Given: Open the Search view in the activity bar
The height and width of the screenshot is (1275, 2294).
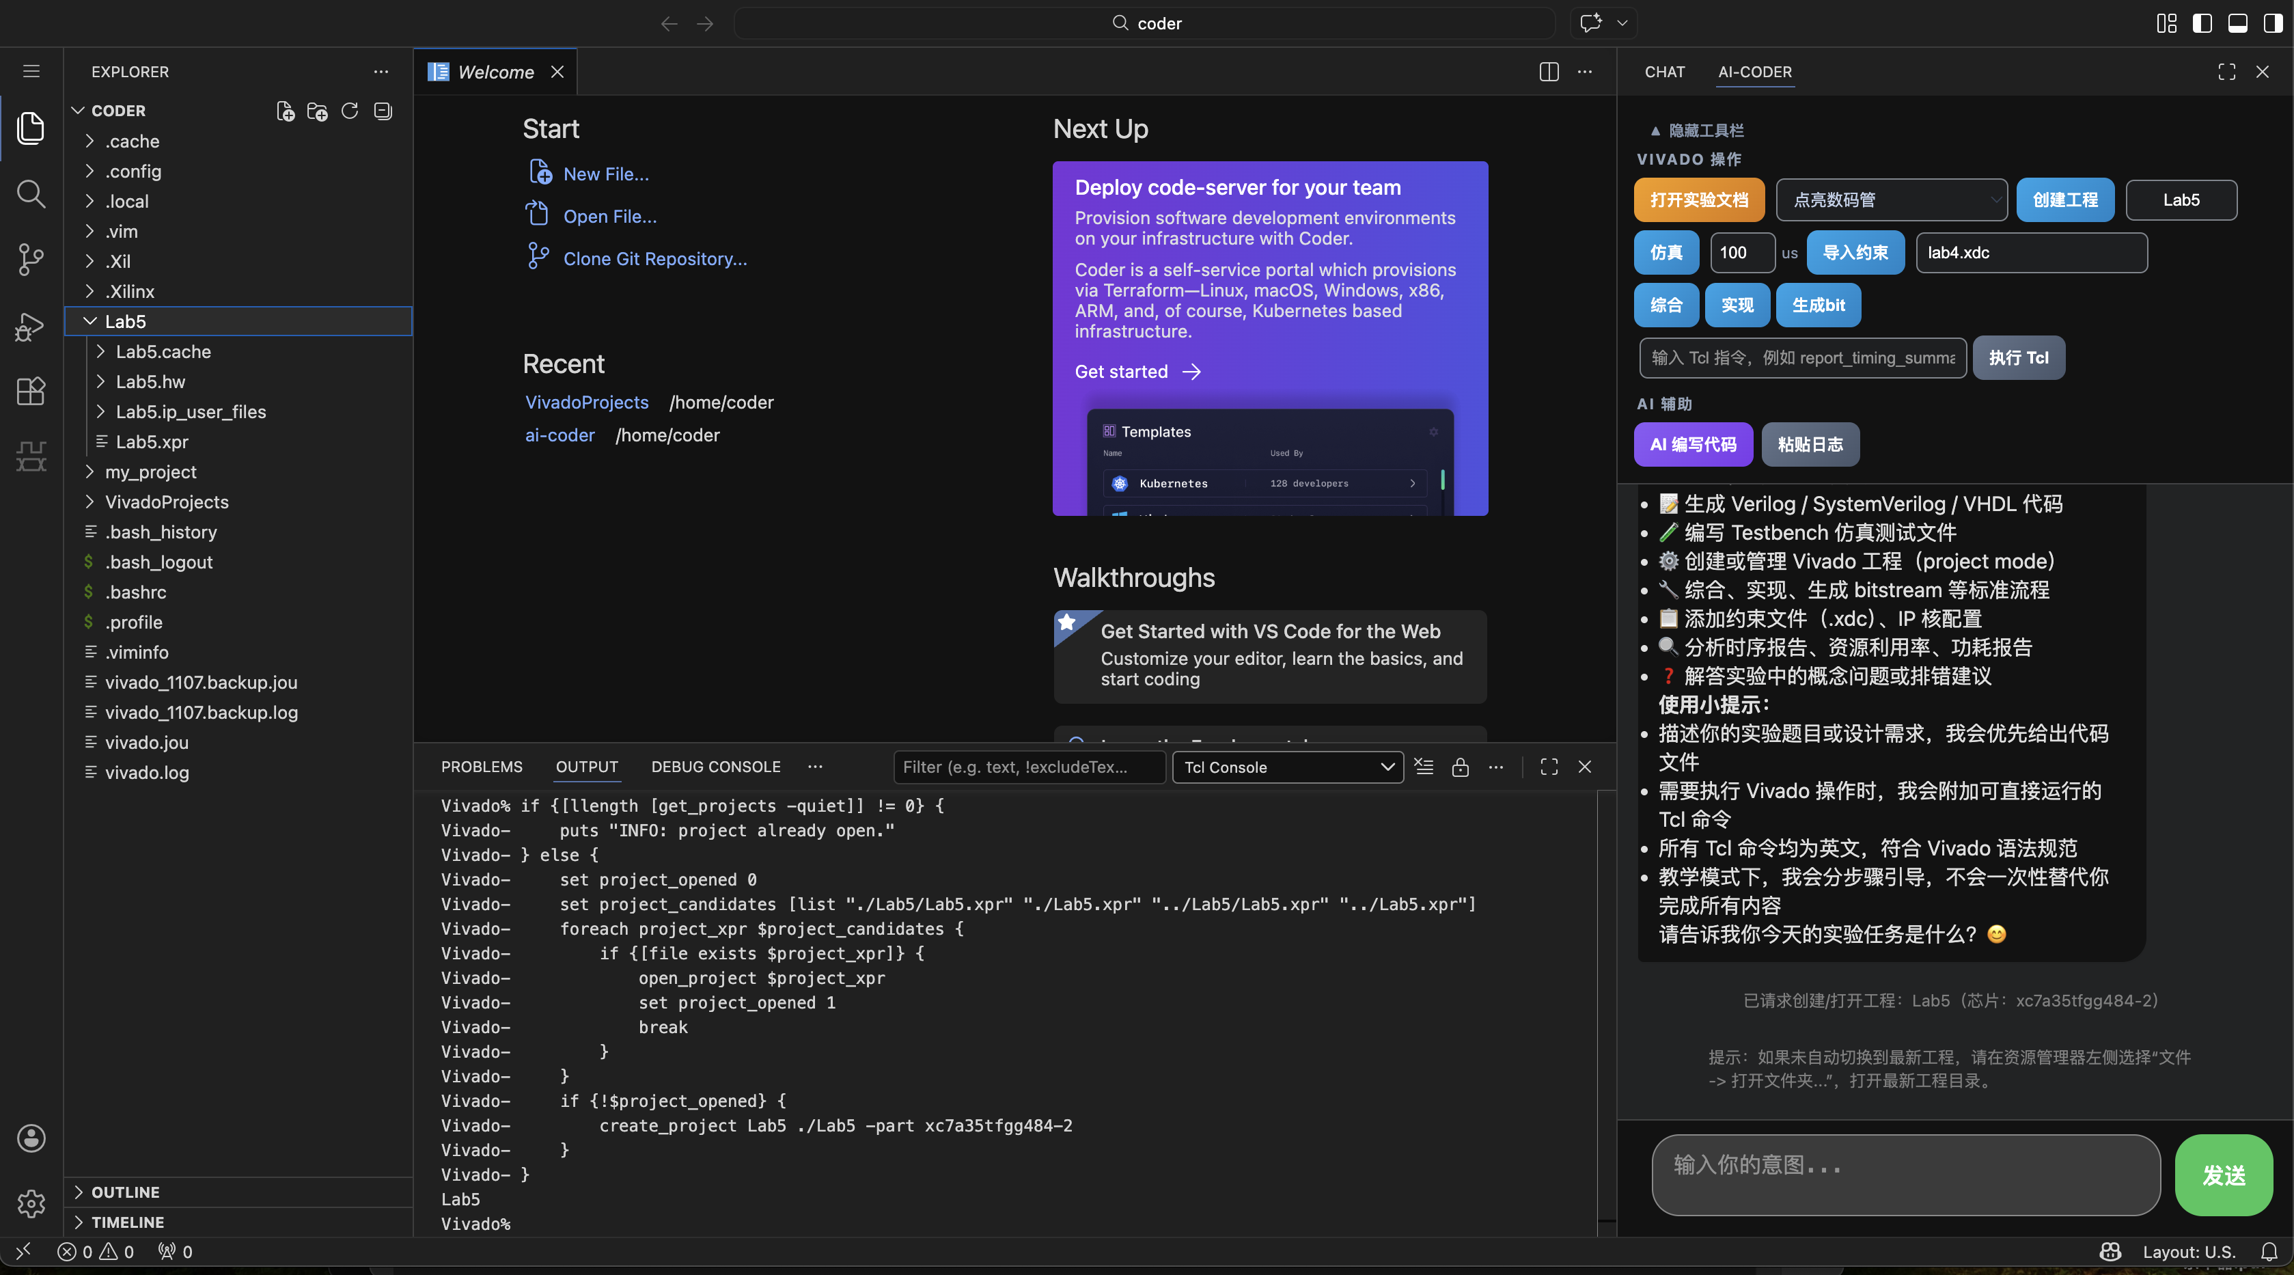Looking at the screenshot, I should (31, 193).
